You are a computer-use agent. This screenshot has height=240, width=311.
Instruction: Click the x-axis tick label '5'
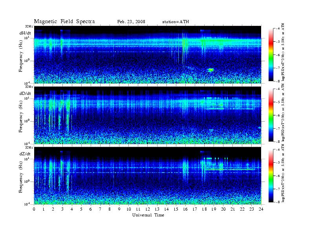coord(81,209)
